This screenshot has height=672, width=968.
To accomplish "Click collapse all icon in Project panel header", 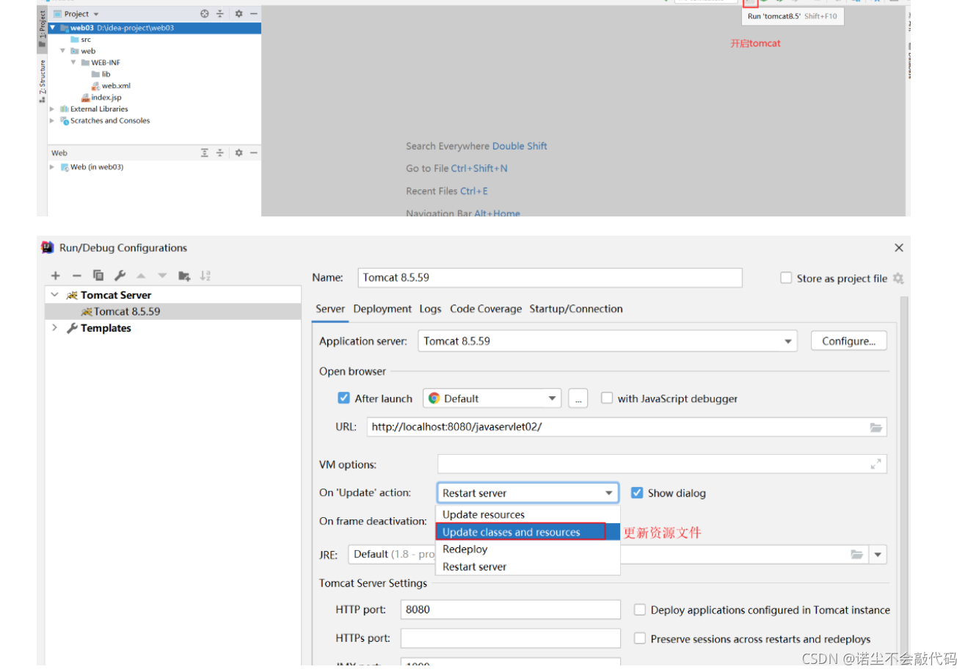I will [219, 14].
